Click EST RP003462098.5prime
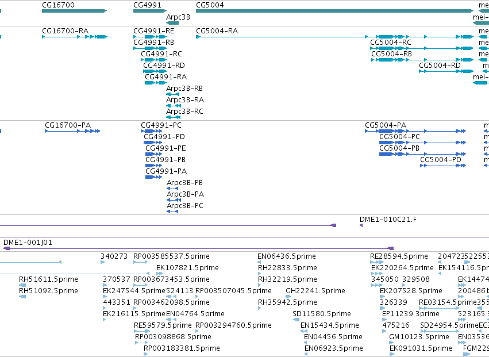 pyautogui.click(x=140, y=308)
